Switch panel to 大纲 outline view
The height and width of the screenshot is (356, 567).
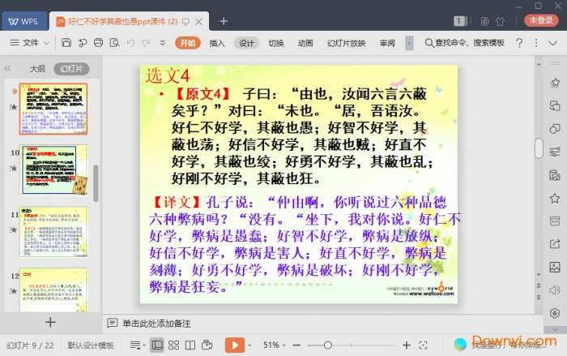[36, 69]
